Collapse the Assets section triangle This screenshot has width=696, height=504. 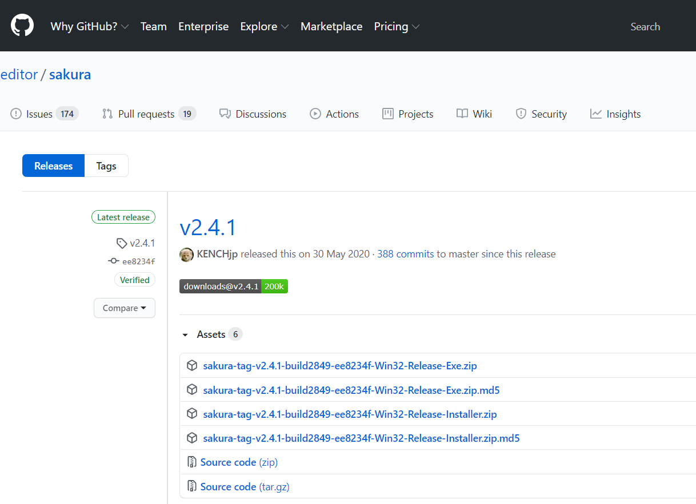[x=185, y=334]
